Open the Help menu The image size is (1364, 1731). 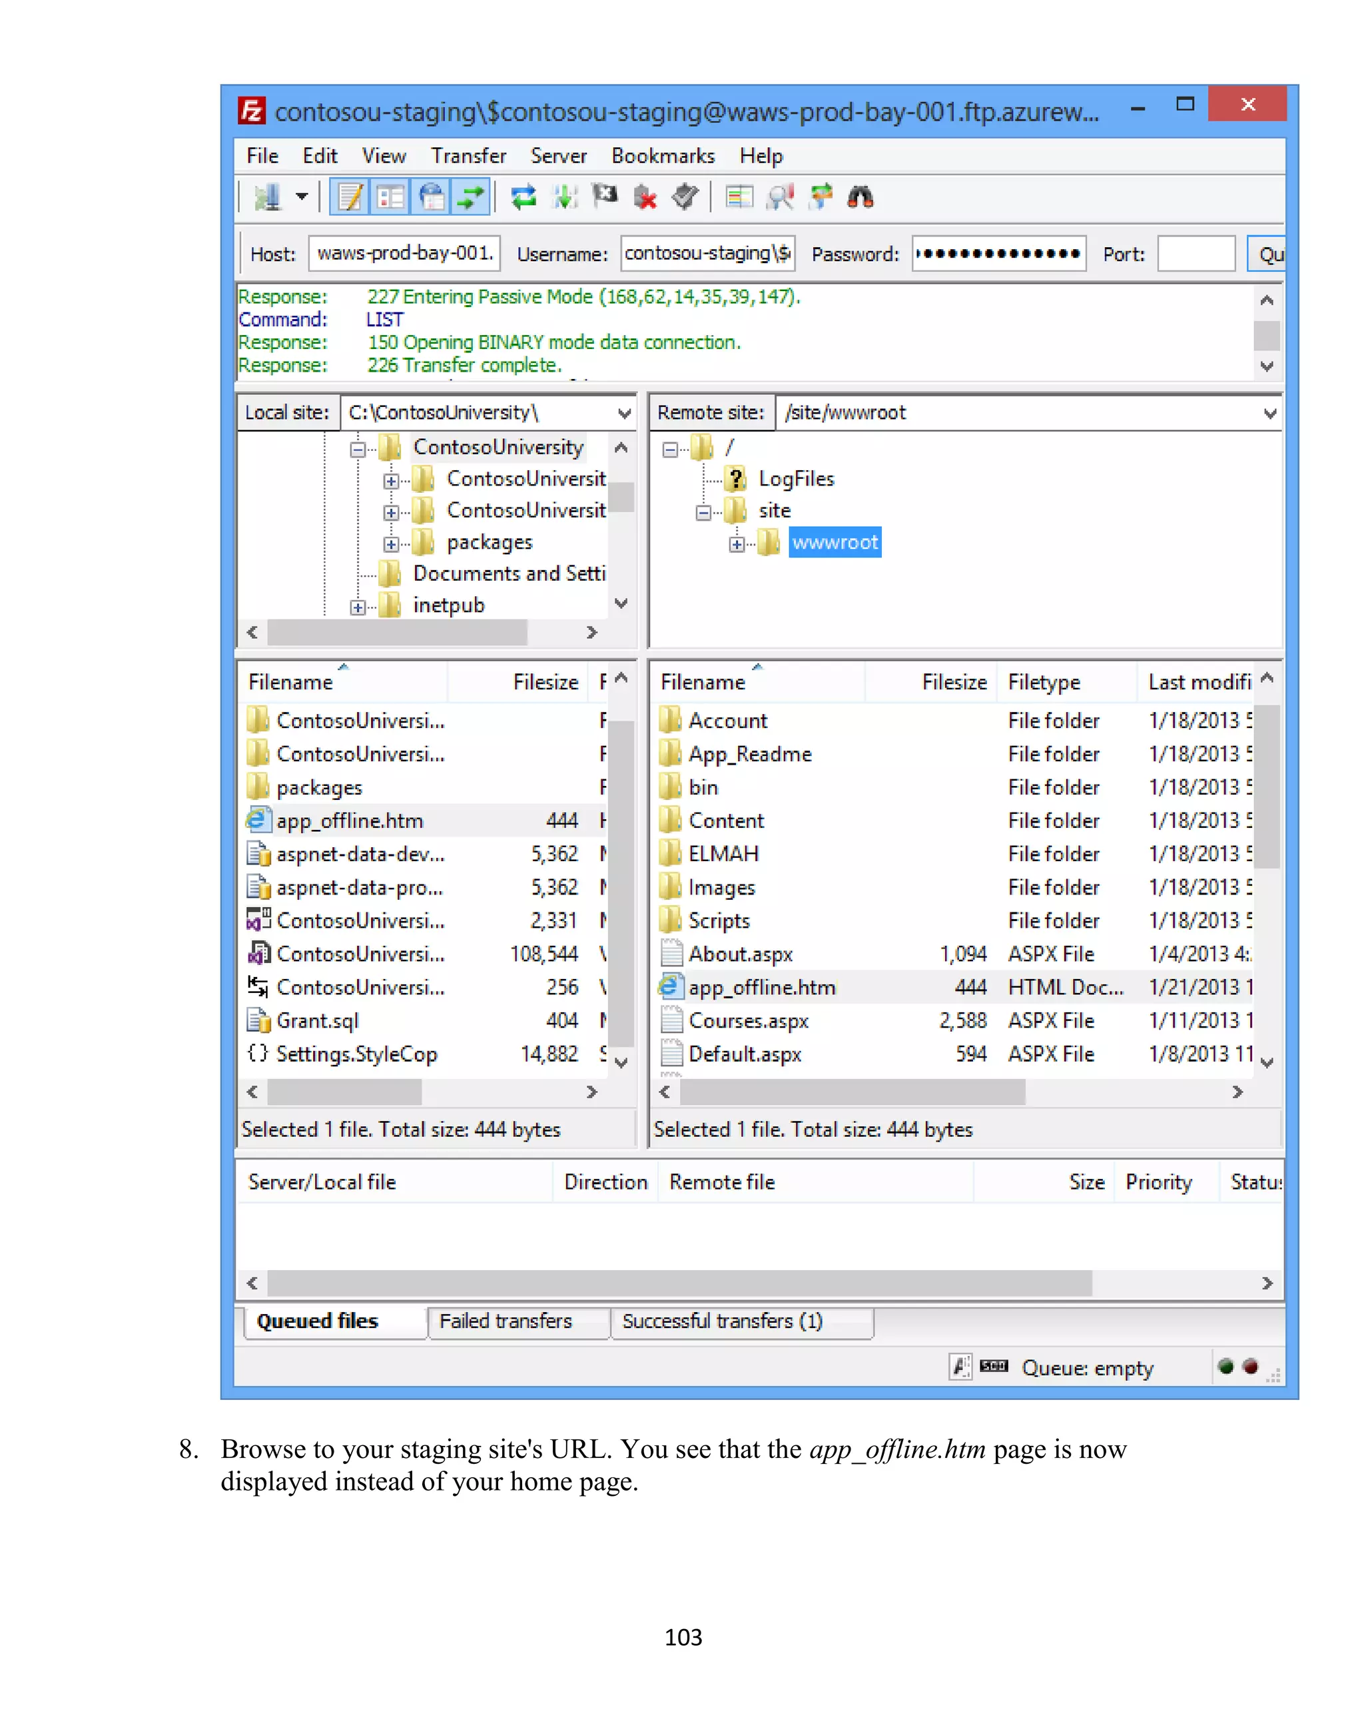pos(761,156)
